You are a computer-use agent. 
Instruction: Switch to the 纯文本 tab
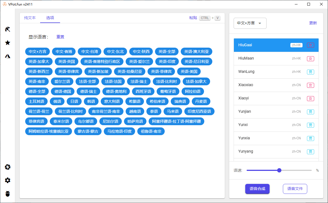[x=30, y=18]
